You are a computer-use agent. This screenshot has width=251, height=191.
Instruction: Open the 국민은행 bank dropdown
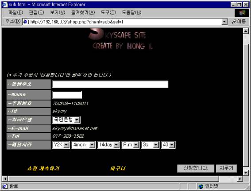click(77, 120)
